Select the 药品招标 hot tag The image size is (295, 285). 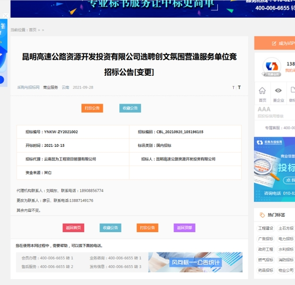pyautogui.click(x=266, y=270)
